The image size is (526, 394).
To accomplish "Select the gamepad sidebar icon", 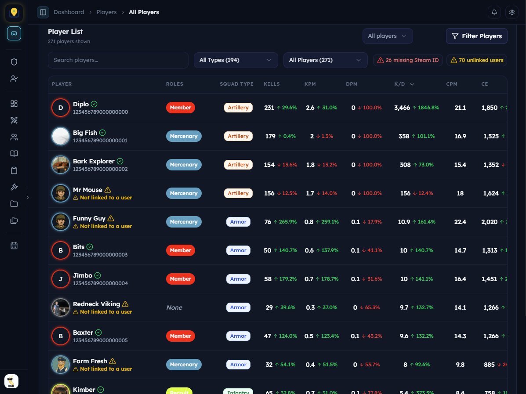I will [x=14, y=33].
